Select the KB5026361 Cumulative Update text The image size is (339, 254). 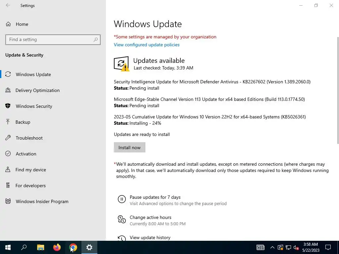[210, 117]
